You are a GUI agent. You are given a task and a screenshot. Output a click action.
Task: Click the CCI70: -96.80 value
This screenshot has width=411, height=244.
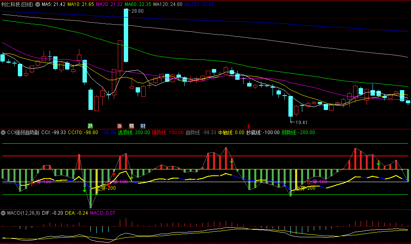point(83,133)
